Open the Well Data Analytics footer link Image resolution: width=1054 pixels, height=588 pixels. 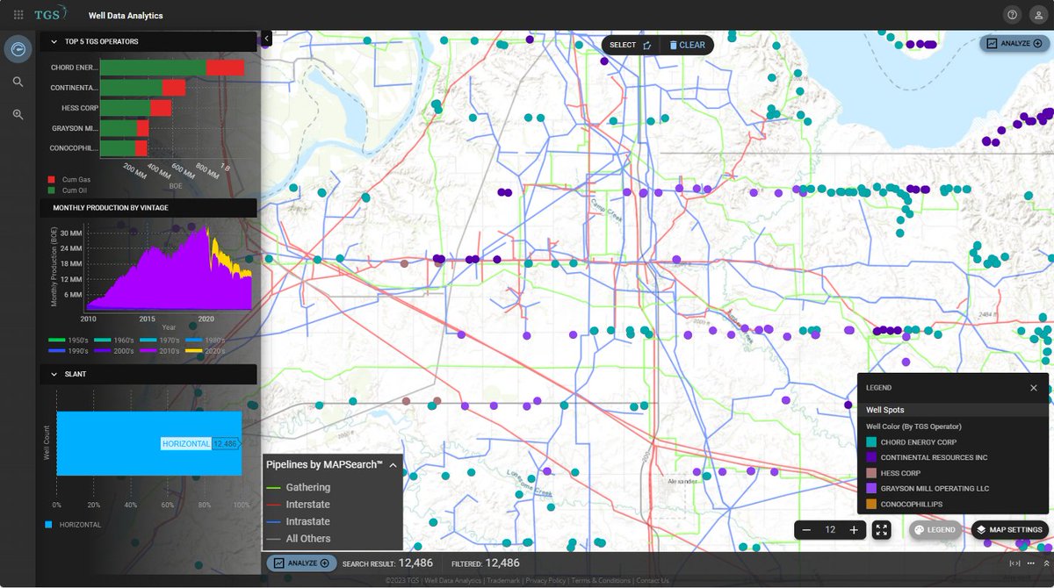(453, 581)
